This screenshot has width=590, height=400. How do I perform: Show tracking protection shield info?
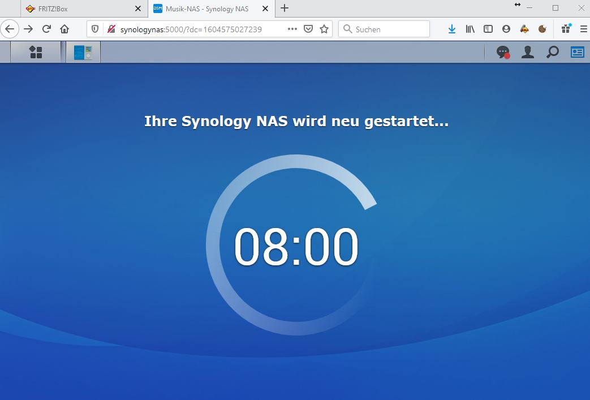[x=95, y=29]
